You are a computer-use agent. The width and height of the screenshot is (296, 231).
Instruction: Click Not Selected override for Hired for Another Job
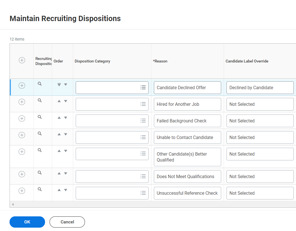click(x=260, y=104)
